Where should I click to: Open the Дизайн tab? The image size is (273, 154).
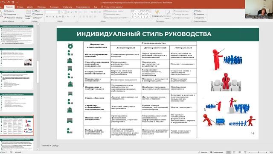pyautogui.click(x=30, y=7)
